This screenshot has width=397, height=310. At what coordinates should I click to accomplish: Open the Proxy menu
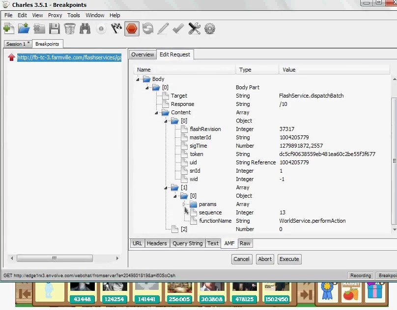[55, 15]
